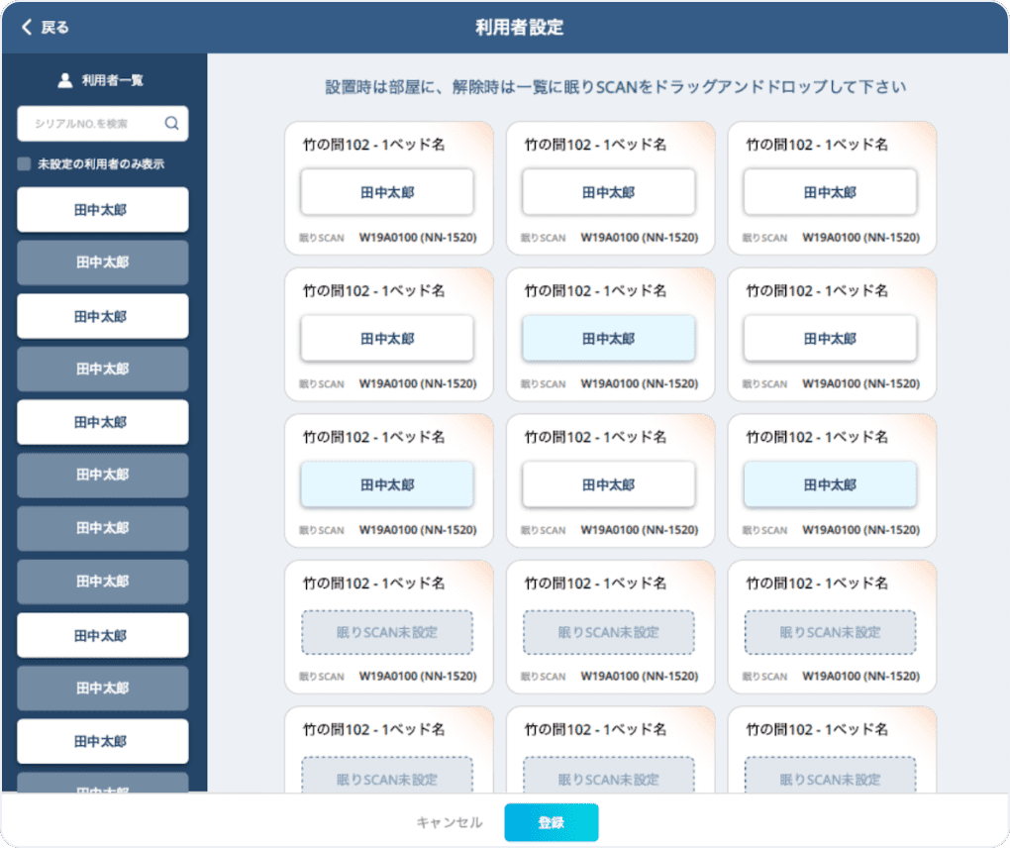Click 眠りSCAN未設定 slot in fourth-row left card

tap(387, 632)
